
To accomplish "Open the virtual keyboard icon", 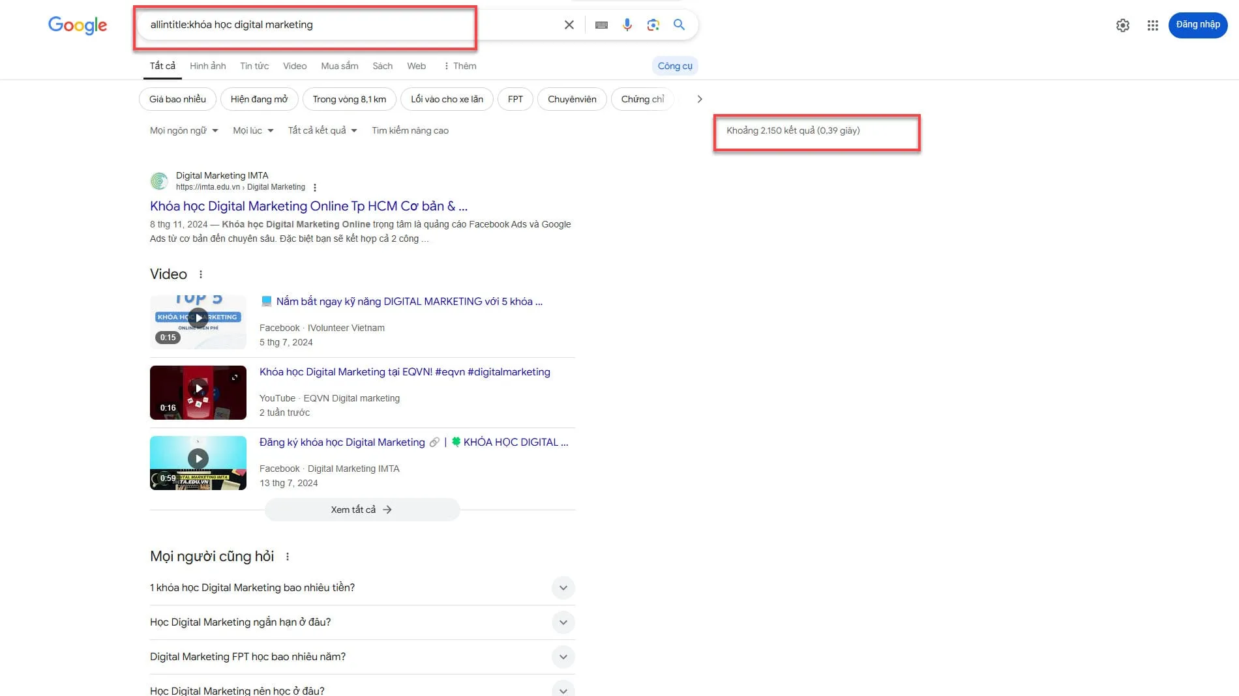I will (601, 24).
